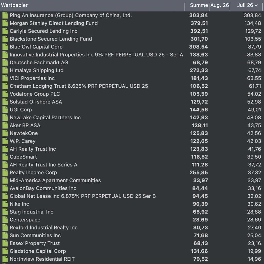264x264 pixels.
Task: Click the document icon for UGI Corp
Action: coord(5,110)
